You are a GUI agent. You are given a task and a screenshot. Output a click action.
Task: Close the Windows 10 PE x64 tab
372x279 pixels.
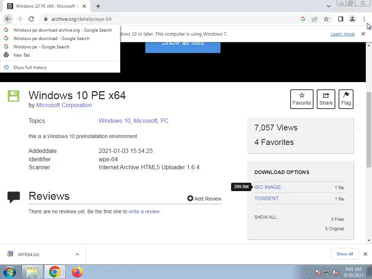pyautogui.click(x=84, y=6)
